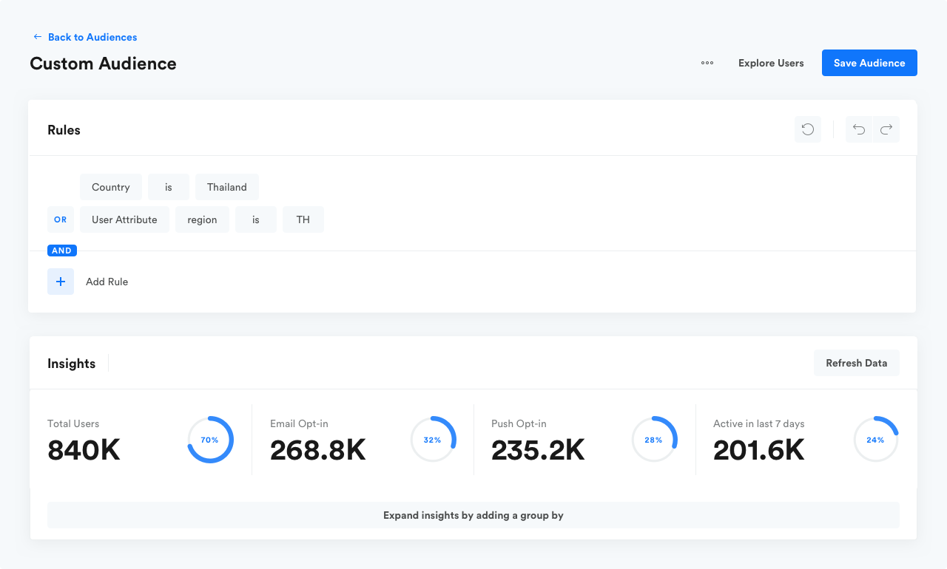
Task: Change the 'is' operator on region rule
Action: (256, 219)
